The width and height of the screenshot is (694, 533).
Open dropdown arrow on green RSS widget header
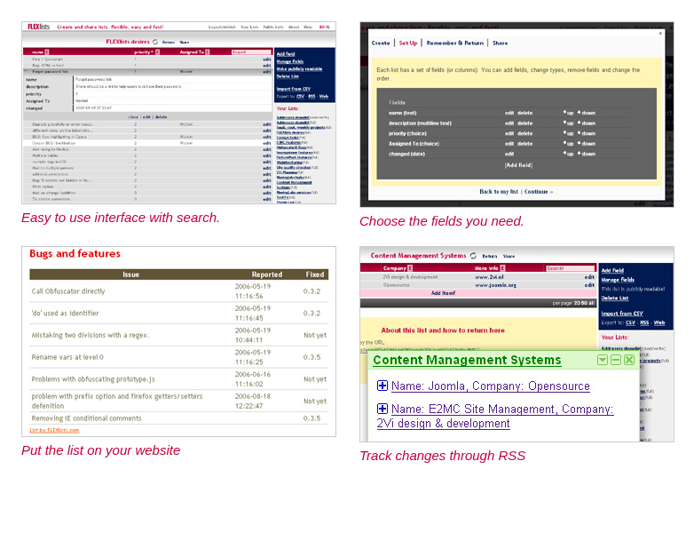point(603,360)
